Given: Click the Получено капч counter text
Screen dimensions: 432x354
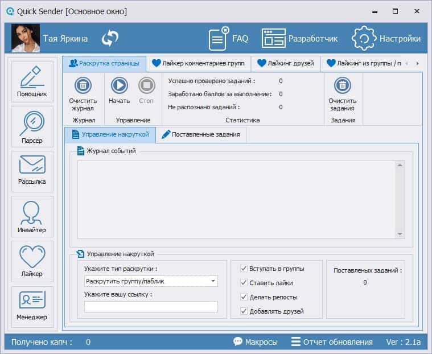Looking at the screenshot, I should 42,342.
